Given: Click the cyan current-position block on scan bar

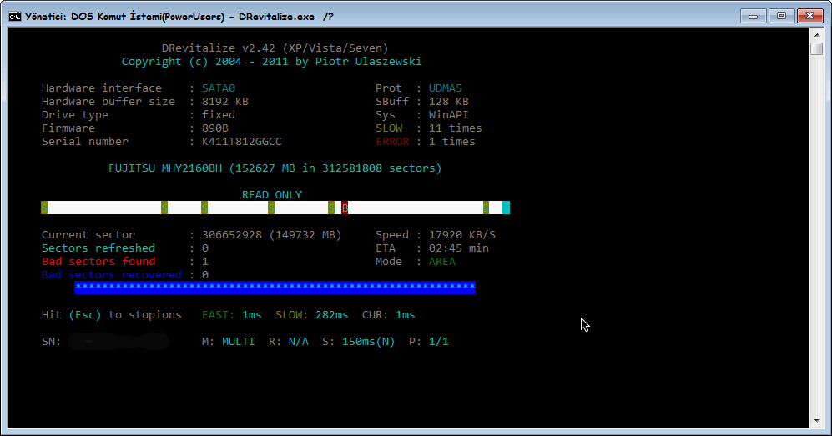Looking at the screenshot, I should [506, 208].
